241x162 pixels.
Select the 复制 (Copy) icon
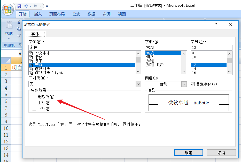click(19, 29)
